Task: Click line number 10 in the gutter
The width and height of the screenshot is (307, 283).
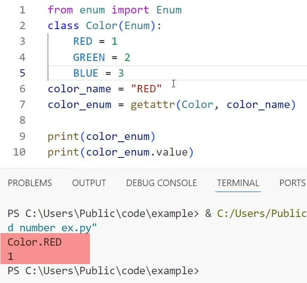Action: (x=19, y=151)
